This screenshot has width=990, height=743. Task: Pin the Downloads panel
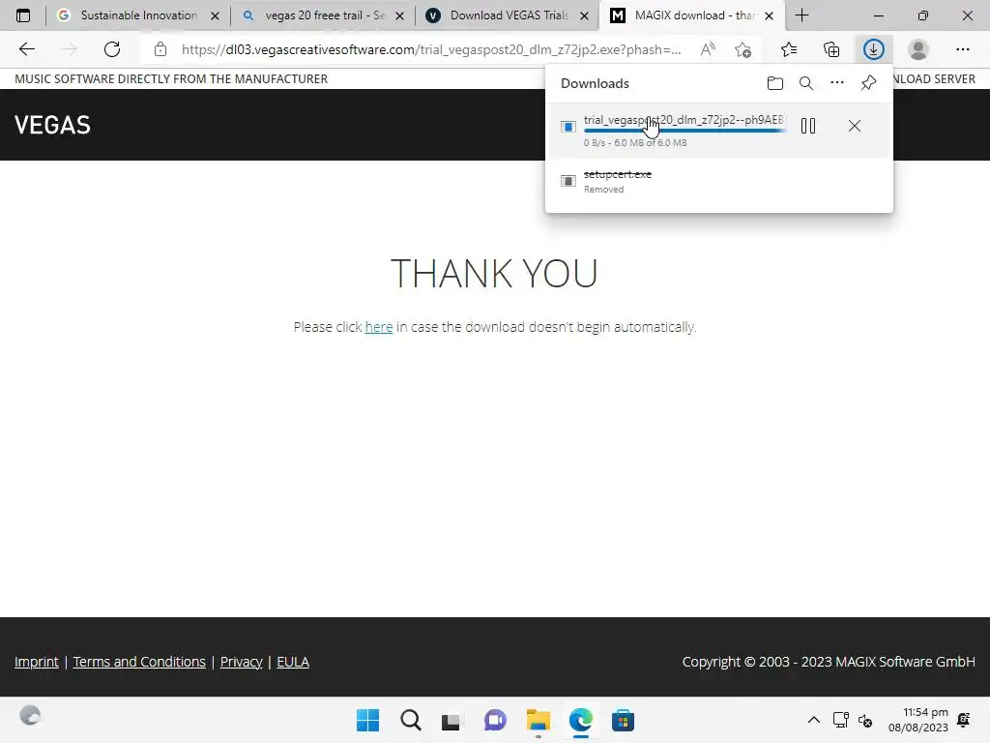click(868, 83)
